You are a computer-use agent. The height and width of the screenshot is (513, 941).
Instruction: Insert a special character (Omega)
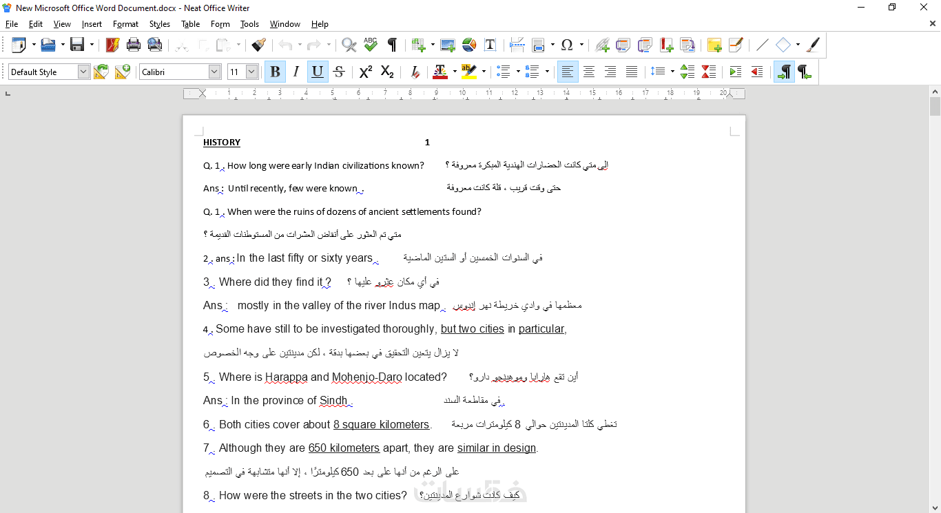[x=567, y=45]
